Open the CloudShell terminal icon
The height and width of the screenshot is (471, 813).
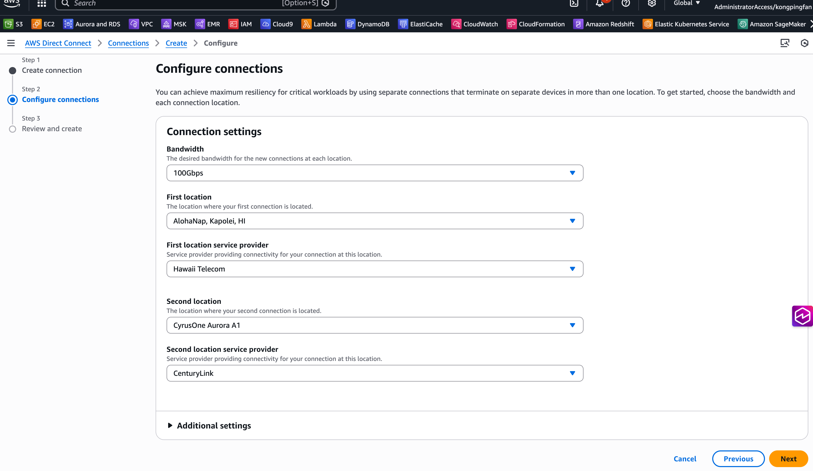pos(574,3)
